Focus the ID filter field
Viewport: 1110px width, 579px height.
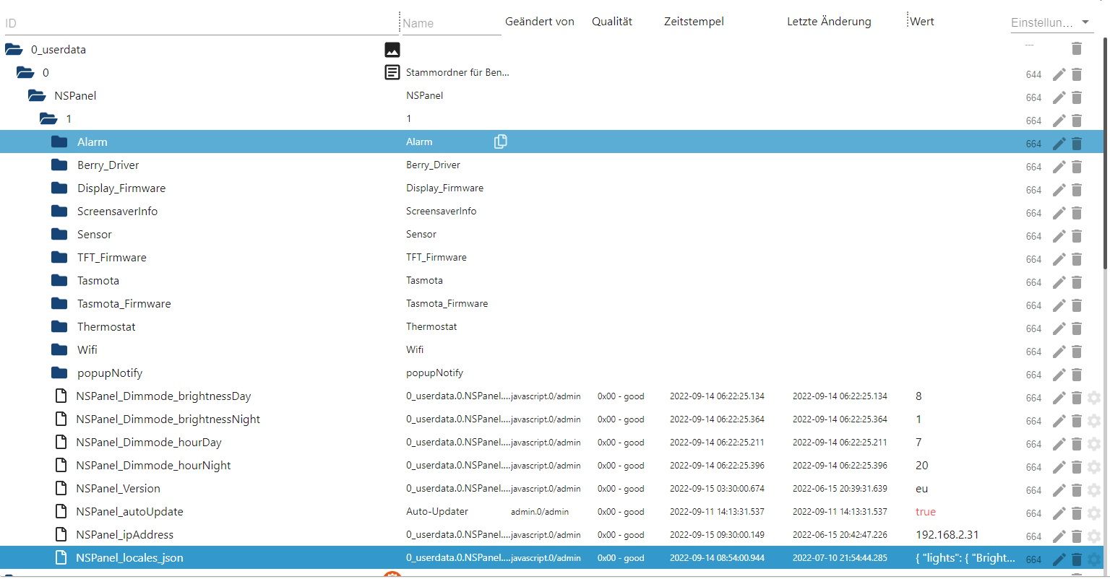200,23
